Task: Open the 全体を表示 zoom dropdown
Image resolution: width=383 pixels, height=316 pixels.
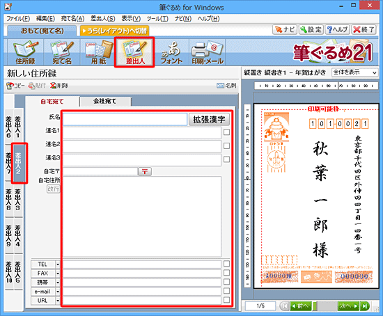Action: click(354, 72)
